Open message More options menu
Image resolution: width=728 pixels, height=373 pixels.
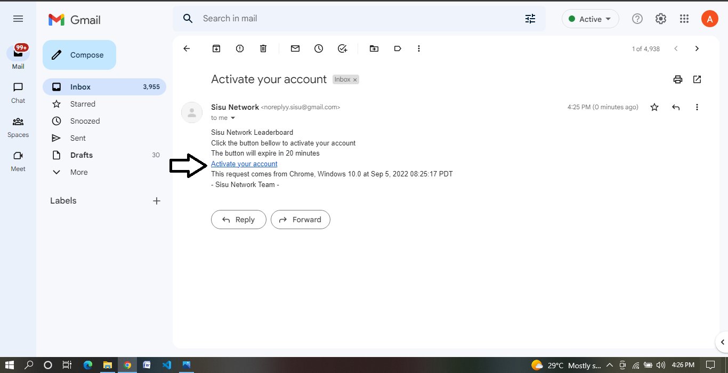pos(697,107)
